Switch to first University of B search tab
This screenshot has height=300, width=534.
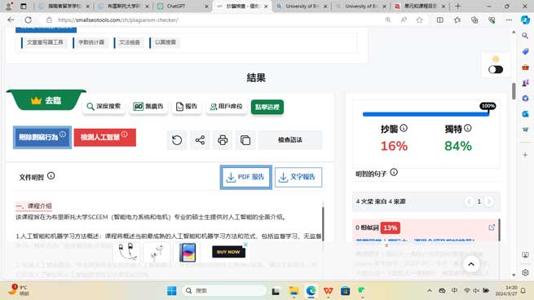pyautogui.click(x=302, y=7)
